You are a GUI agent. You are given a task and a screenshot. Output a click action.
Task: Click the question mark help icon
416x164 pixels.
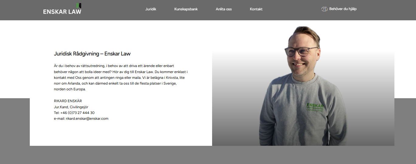324,9
